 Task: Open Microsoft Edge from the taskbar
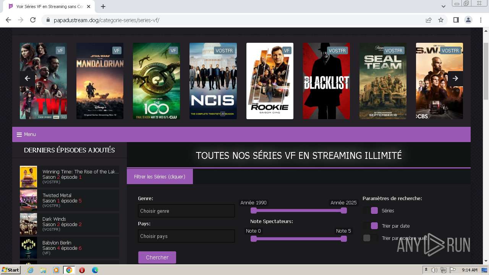point(95,270)
